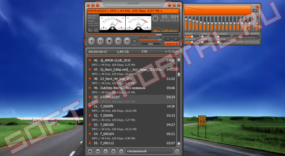Open the sleep timer clock icon
Viewport: 285px width, 156px height.
click(155, 18)
